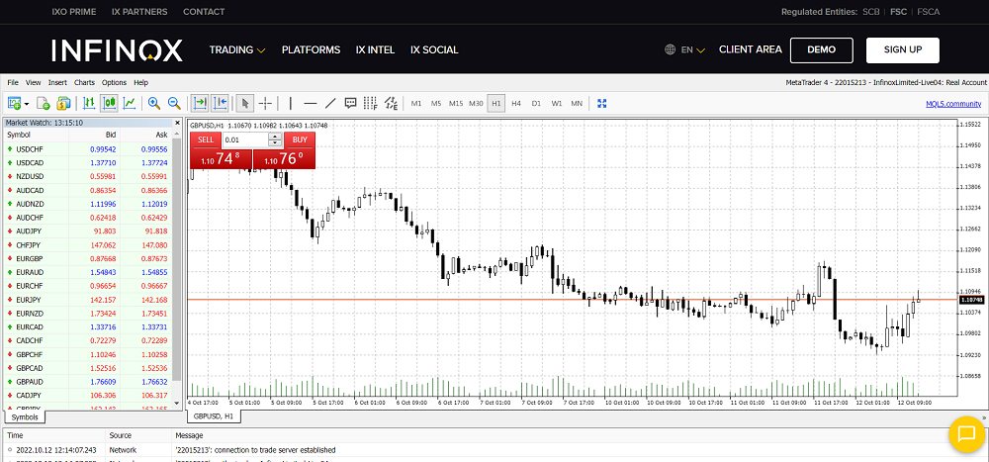The height and width of the screenshot is (462, 989).
Task: Close the Market Watch panel
Action: 178,123
